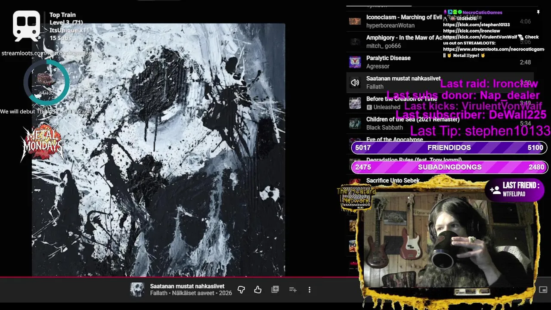Click the NecroCaticGames chat username
Screen dimensions: 551x310
click(x=482, y=12)
